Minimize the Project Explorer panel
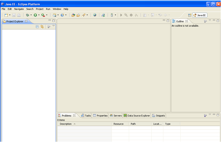Image resolution: width=221 pixels, height=142 pixels. (49, 20)
